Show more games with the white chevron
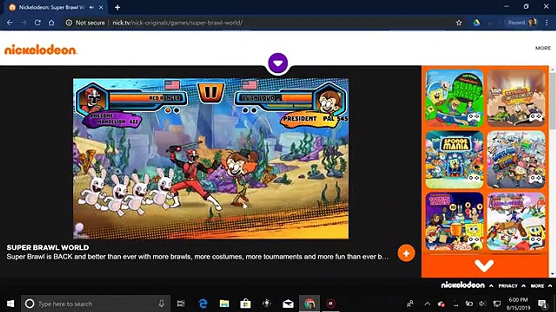This screenshot has height=312, width=556. pos(484,266)
